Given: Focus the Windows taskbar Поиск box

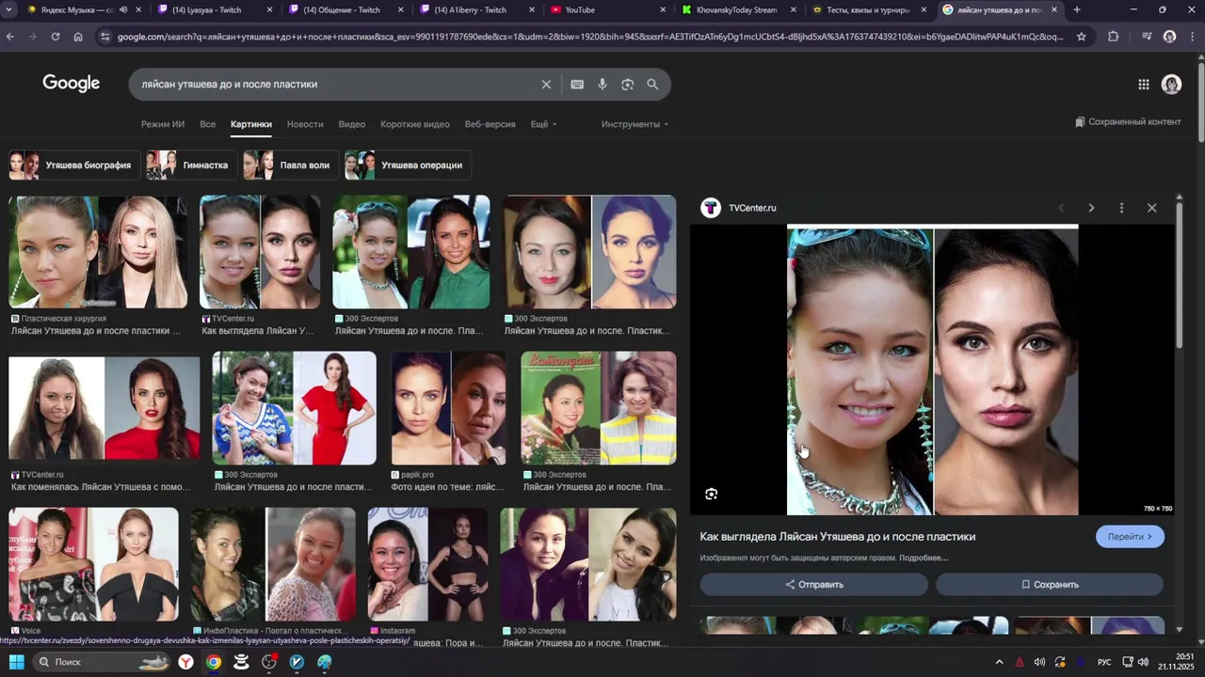Looking at the screenshot, I should [x=104, y=662].
